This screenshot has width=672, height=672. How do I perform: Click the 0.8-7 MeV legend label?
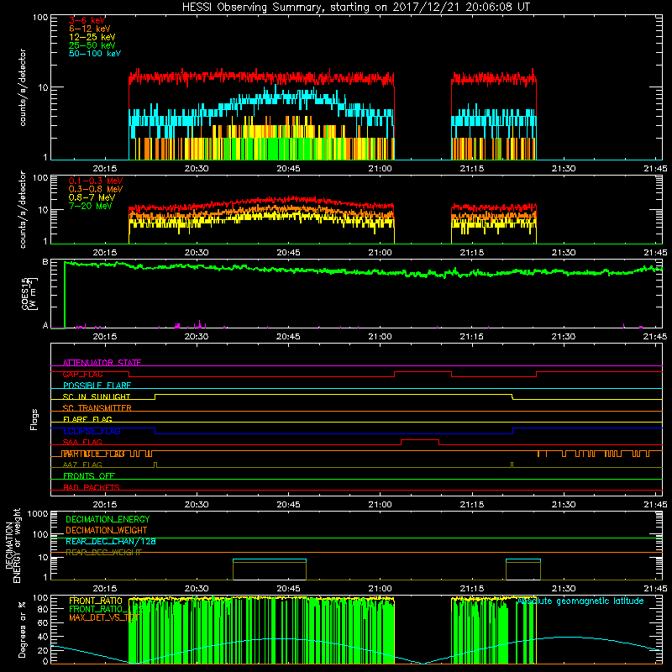tap(92, 197)
